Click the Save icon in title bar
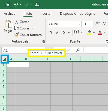This screenshot has height=111, width=108. [x=8, y=5]
